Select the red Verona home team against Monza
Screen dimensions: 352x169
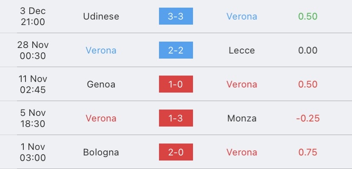coord(101,118)
